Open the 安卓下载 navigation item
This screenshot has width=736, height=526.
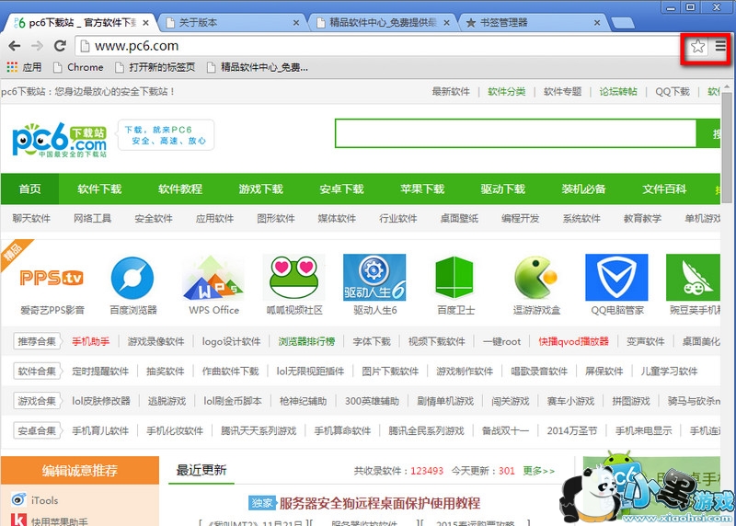341,189
